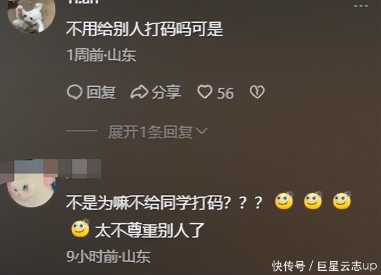Dislike comment with the broken heart icon
Screen dimensions: 381x275
pos(257,92)
